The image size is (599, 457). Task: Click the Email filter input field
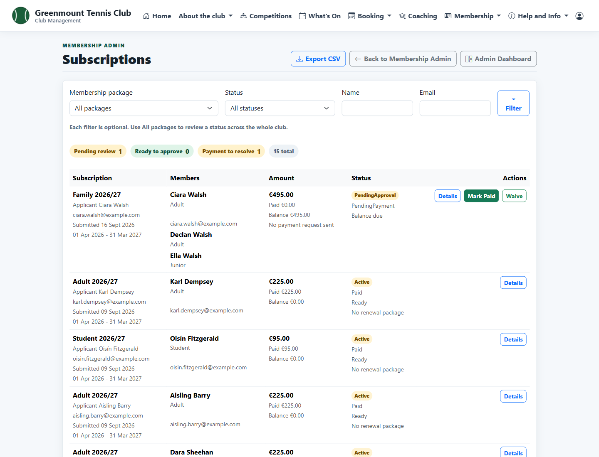click(x=455, y=108)
